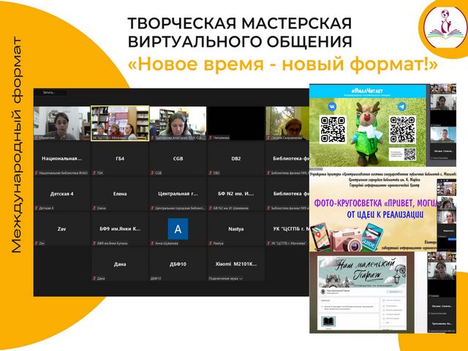468x351 pixels.
Task: Select the Национальная... participant tile
Action: 61,159
